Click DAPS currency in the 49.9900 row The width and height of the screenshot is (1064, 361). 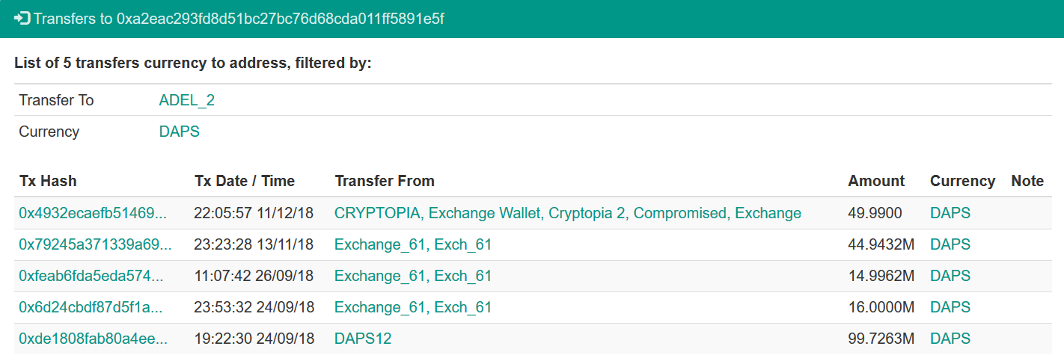(x=950, y=213)
